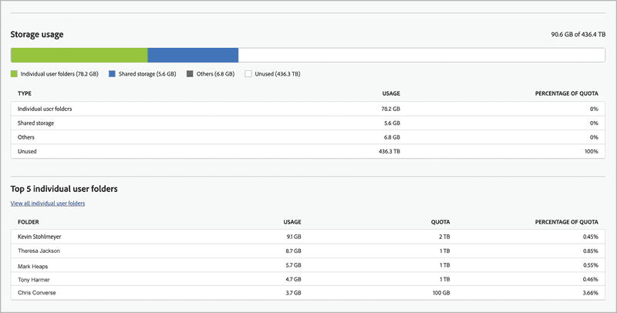Viewport: 617px width, 313px height.
Task: Select the Others table row
Action: click(x=308, y=137)
